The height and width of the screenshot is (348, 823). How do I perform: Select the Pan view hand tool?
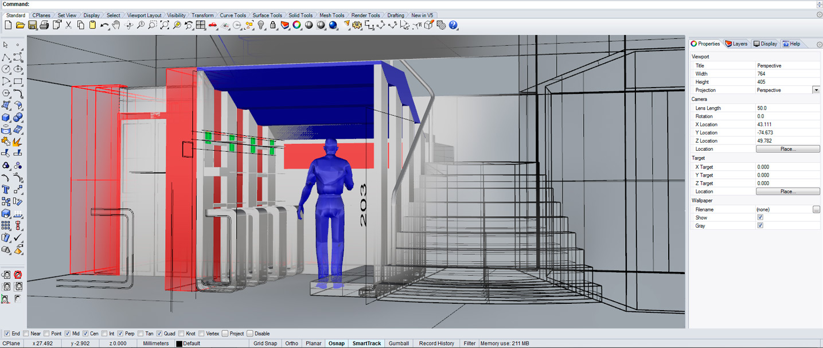(x=116, y=25)
